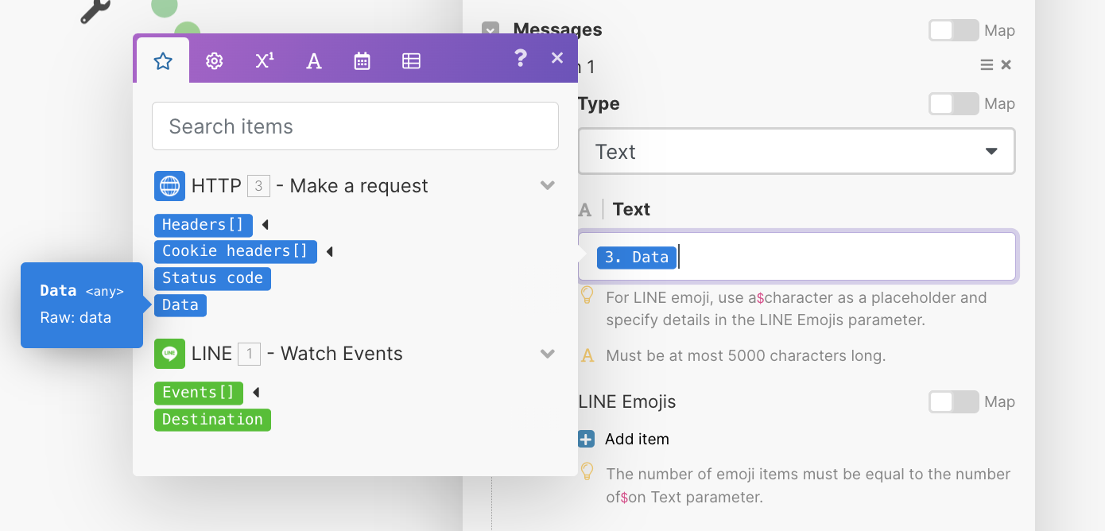Insert the Data pill from HTTP

[x=180, y=305]
